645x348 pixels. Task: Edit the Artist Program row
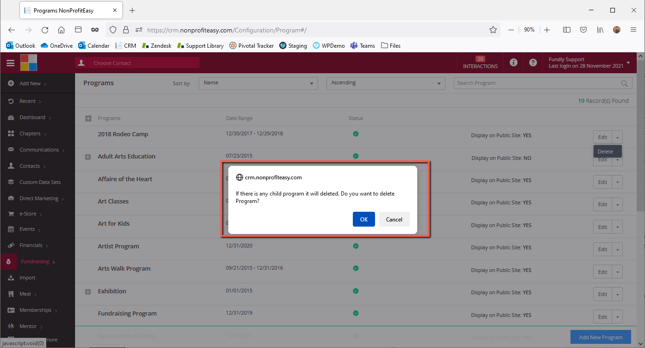pos(602,249)
